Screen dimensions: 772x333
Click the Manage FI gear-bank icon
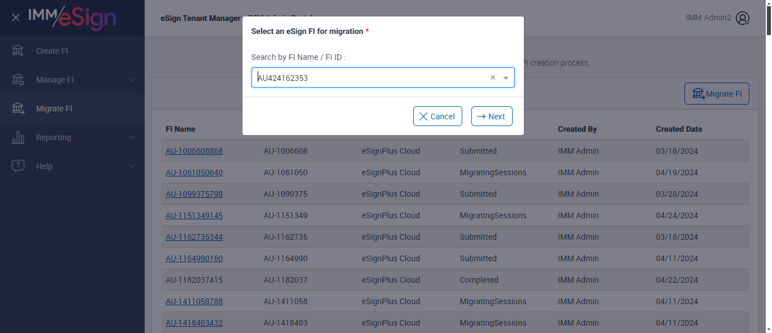click(18, 80)
